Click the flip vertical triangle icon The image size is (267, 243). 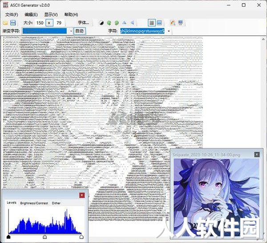point(124,23)
